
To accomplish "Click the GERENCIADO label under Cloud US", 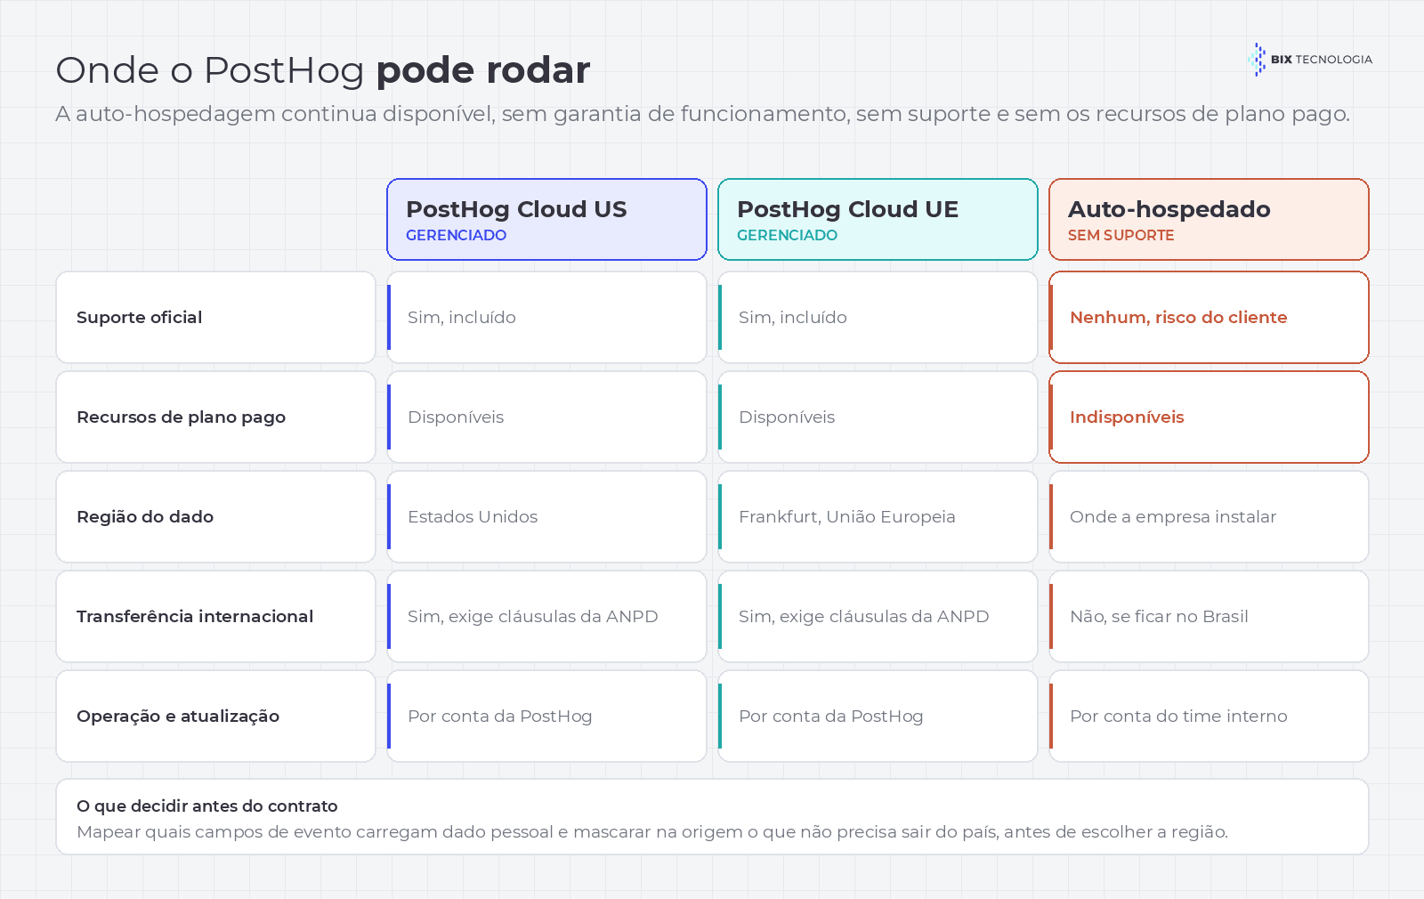I will click(456, 235).
